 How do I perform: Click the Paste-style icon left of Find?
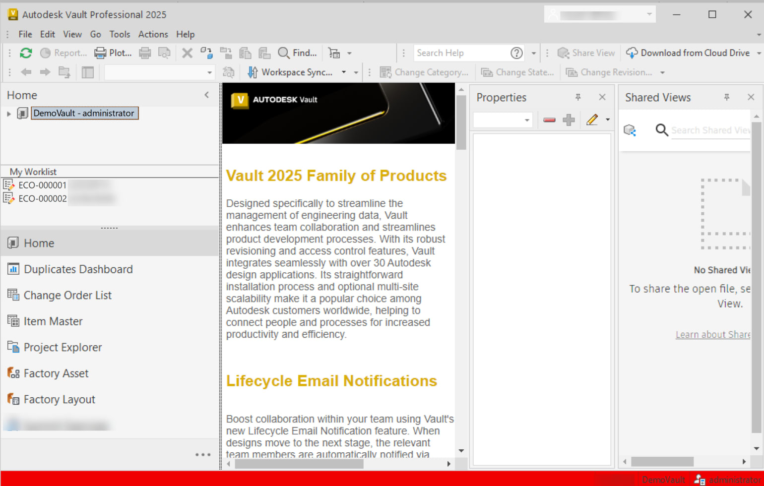tap(264, 53)
